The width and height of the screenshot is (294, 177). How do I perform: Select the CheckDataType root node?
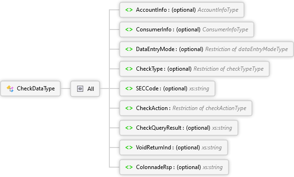(x=30, y=88)
